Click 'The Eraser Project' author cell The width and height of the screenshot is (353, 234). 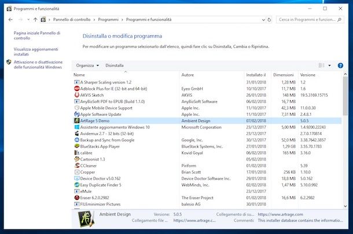[x=197, y=198]
